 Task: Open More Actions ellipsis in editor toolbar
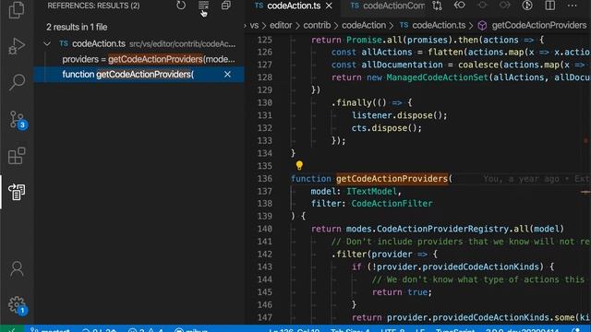(x=573, y=6)
